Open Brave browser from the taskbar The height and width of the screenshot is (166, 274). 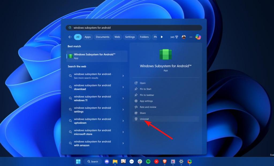point(165,162)
